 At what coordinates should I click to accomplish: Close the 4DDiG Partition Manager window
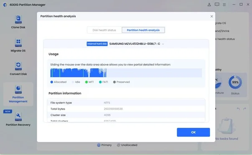248,5
